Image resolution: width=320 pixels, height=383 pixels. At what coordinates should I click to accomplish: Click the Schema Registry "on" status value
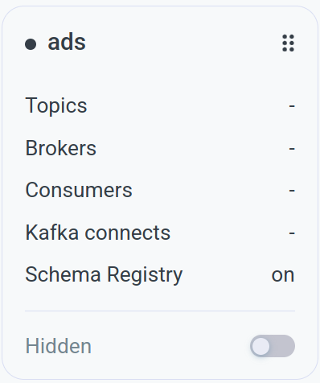[283, 275]
